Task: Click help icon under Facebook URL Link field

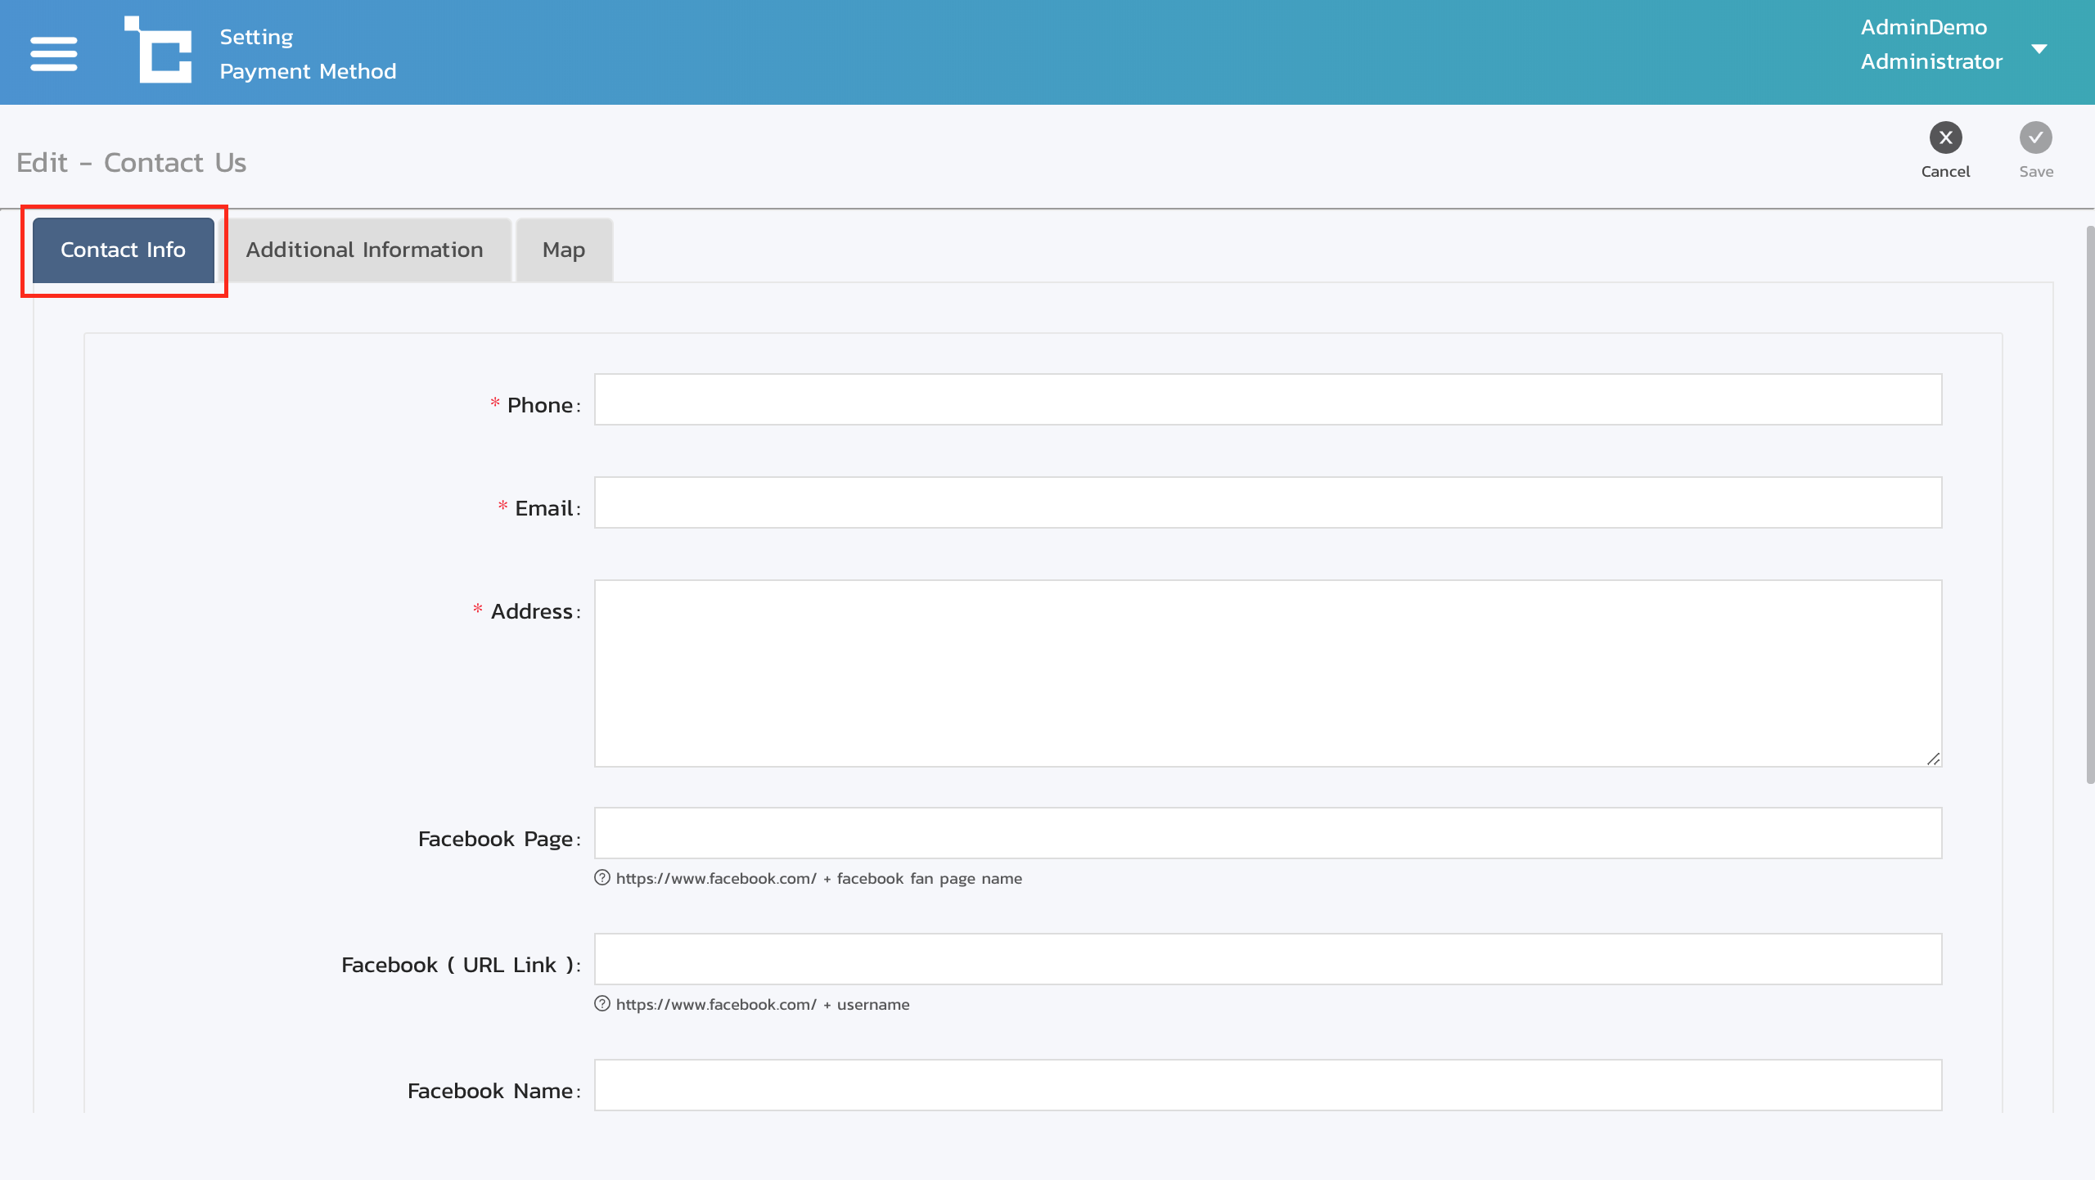Action: coord(602,1004)
